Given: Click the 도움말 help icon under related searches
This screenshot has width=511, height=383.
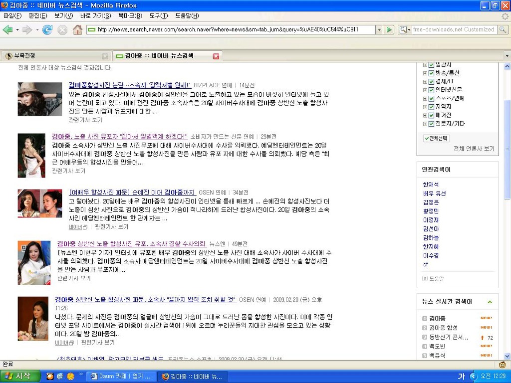Looking at the screenshot, I should [x=425, y=278].
